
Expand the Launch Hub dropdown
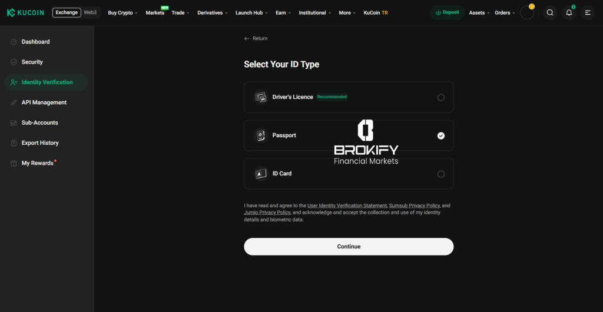[251, 13]
